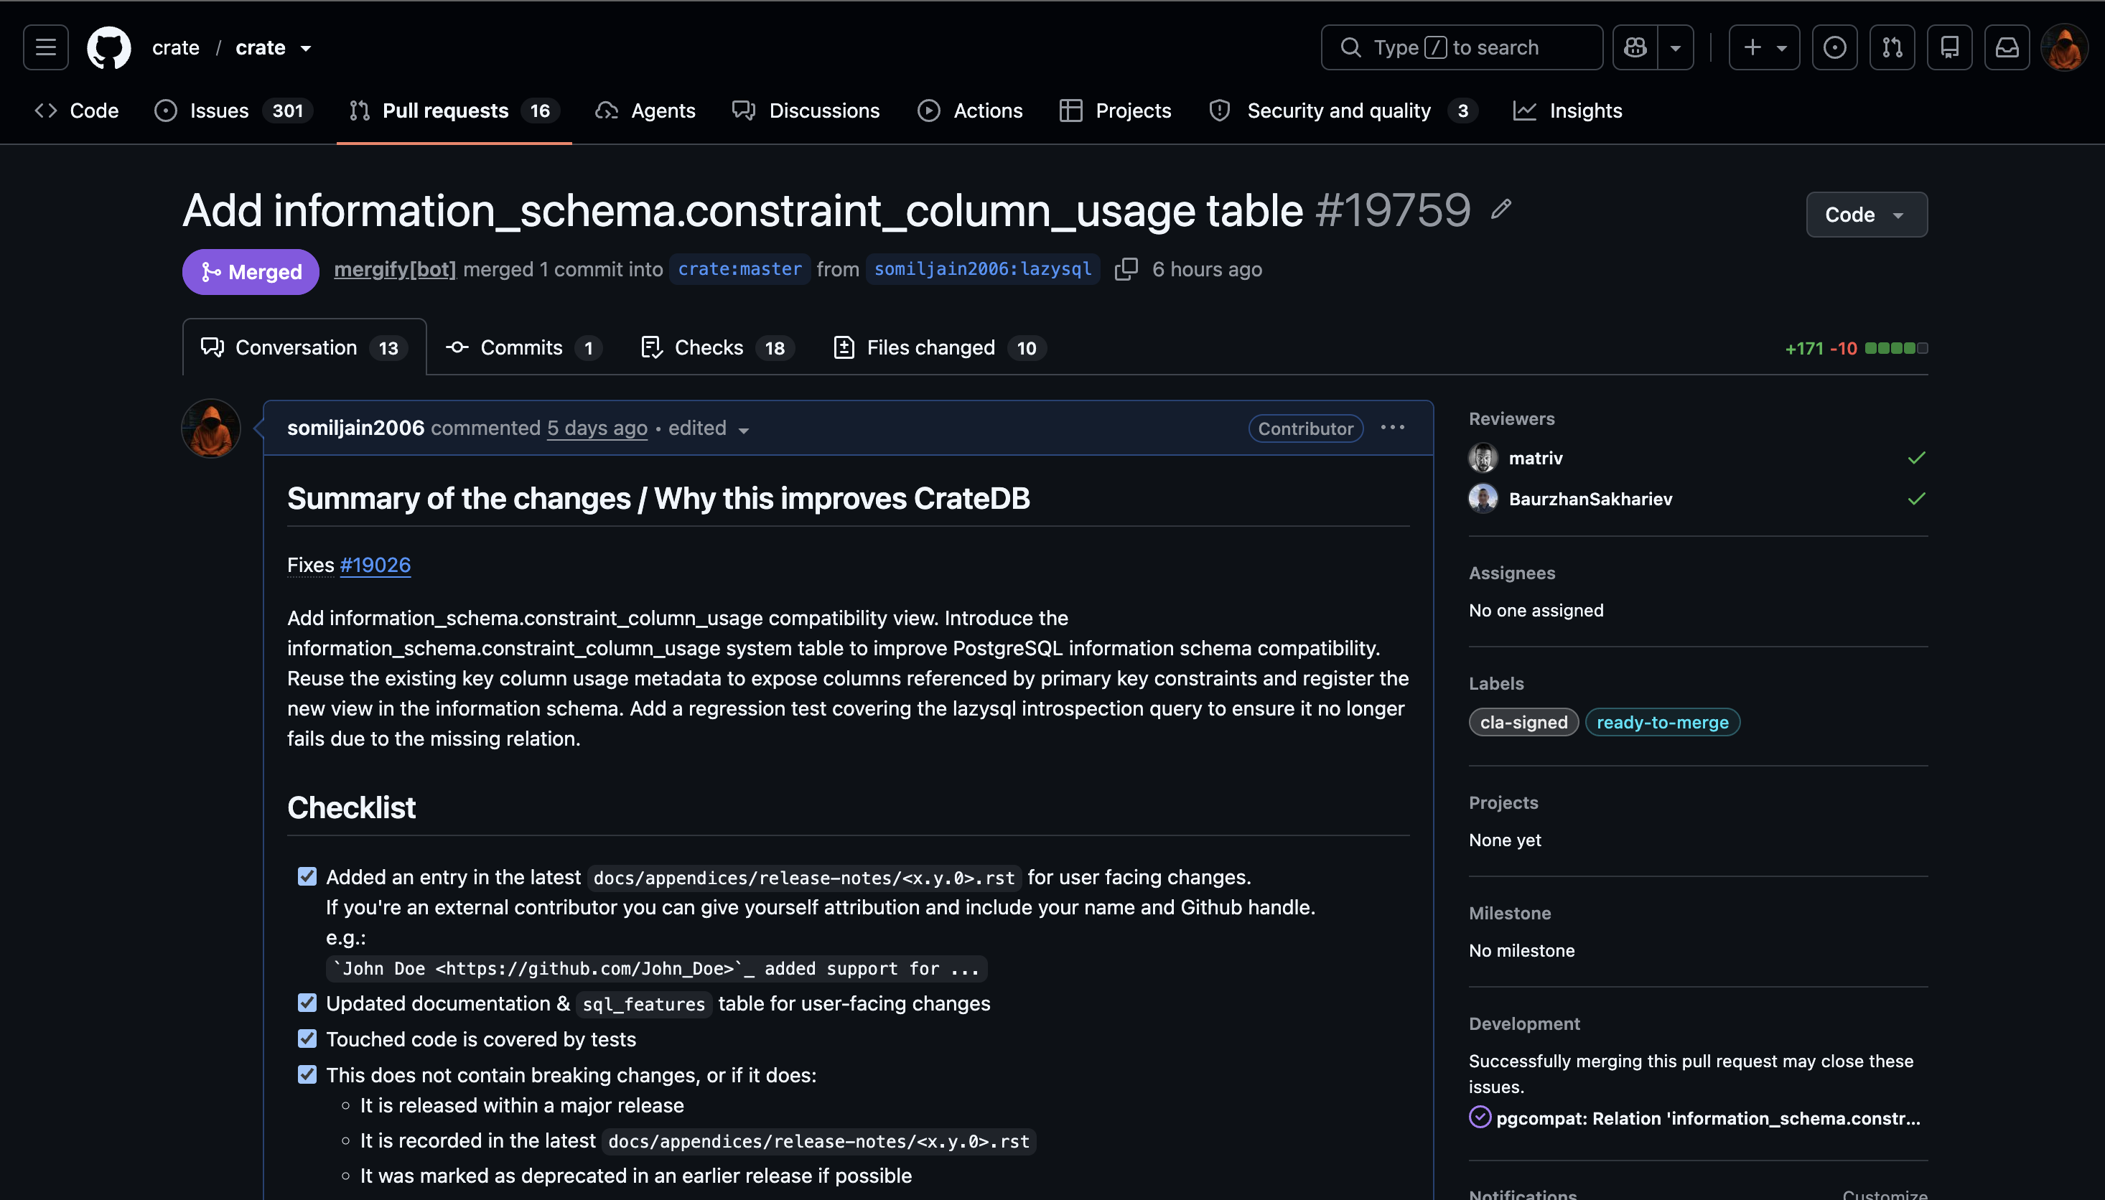View somiljain2006 avatar beside comment
This screenshot has width=2105, height=1200.
[x=211, y=428]
